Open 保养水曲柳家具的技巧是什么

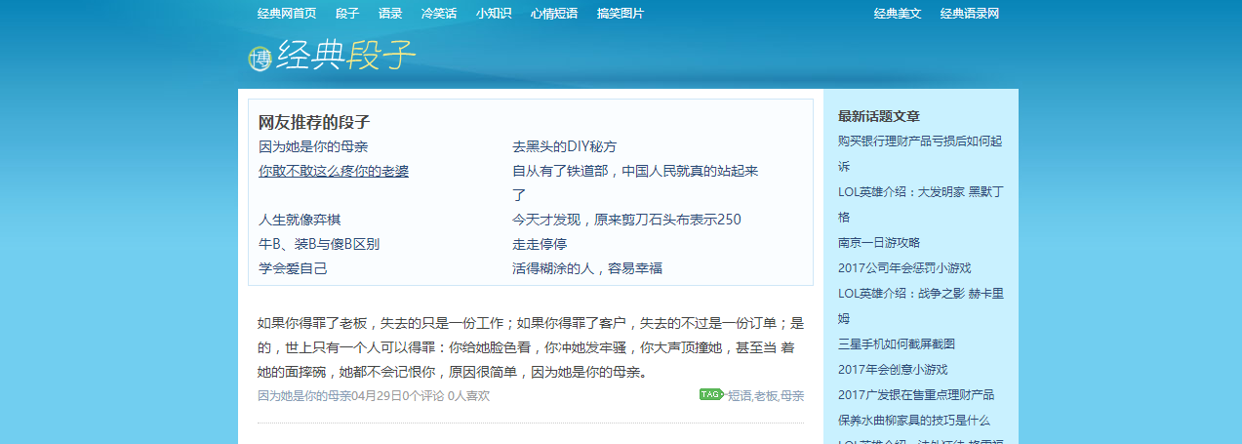click(914, 420)
